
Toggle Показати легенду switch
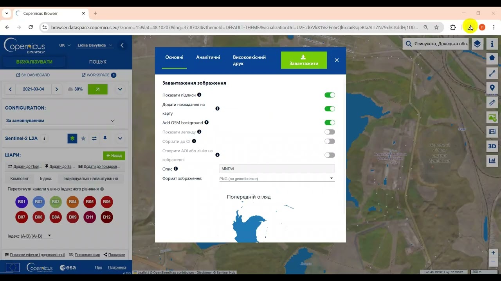(x=330, y=132)
